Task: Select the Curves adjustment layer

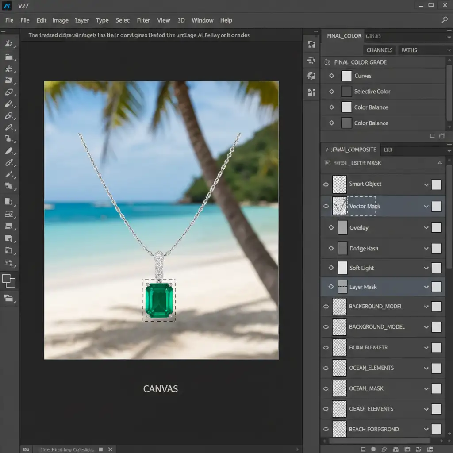Action: pos(363,76)
